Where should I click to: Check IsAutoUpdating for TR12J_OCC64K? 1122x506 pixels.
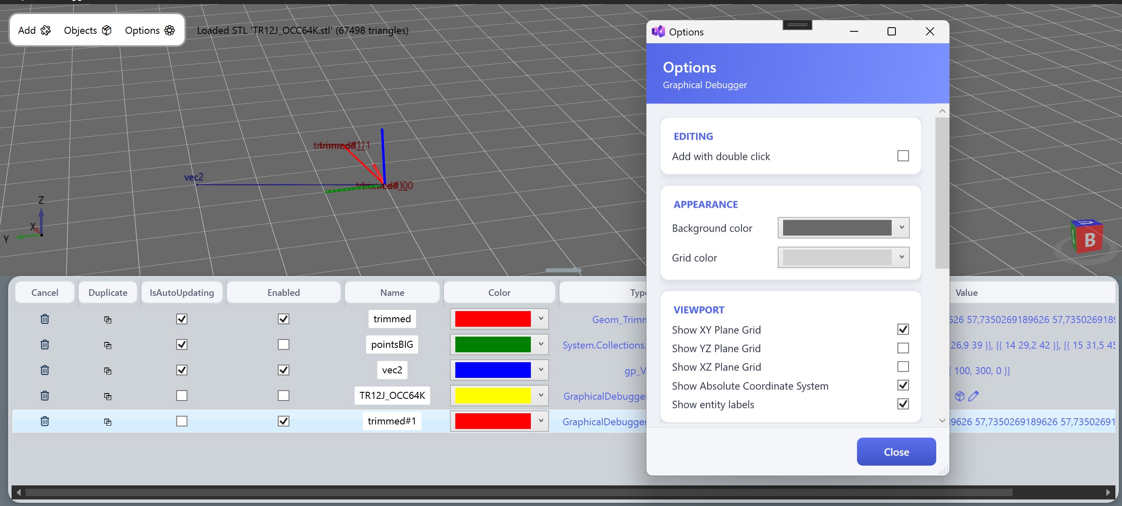(x=182, y=396)
